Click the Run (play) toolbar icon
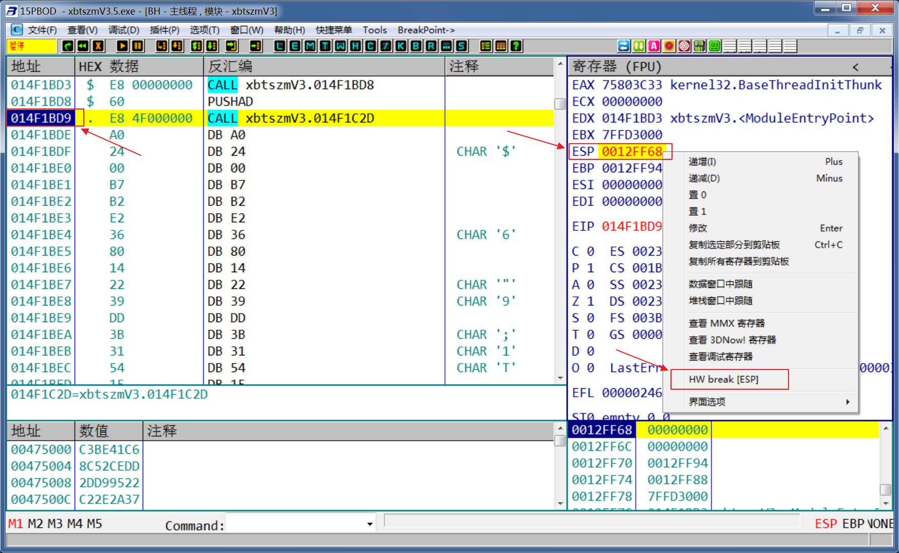Viewport: 899px width, 553px height. (x=122, y=46)
